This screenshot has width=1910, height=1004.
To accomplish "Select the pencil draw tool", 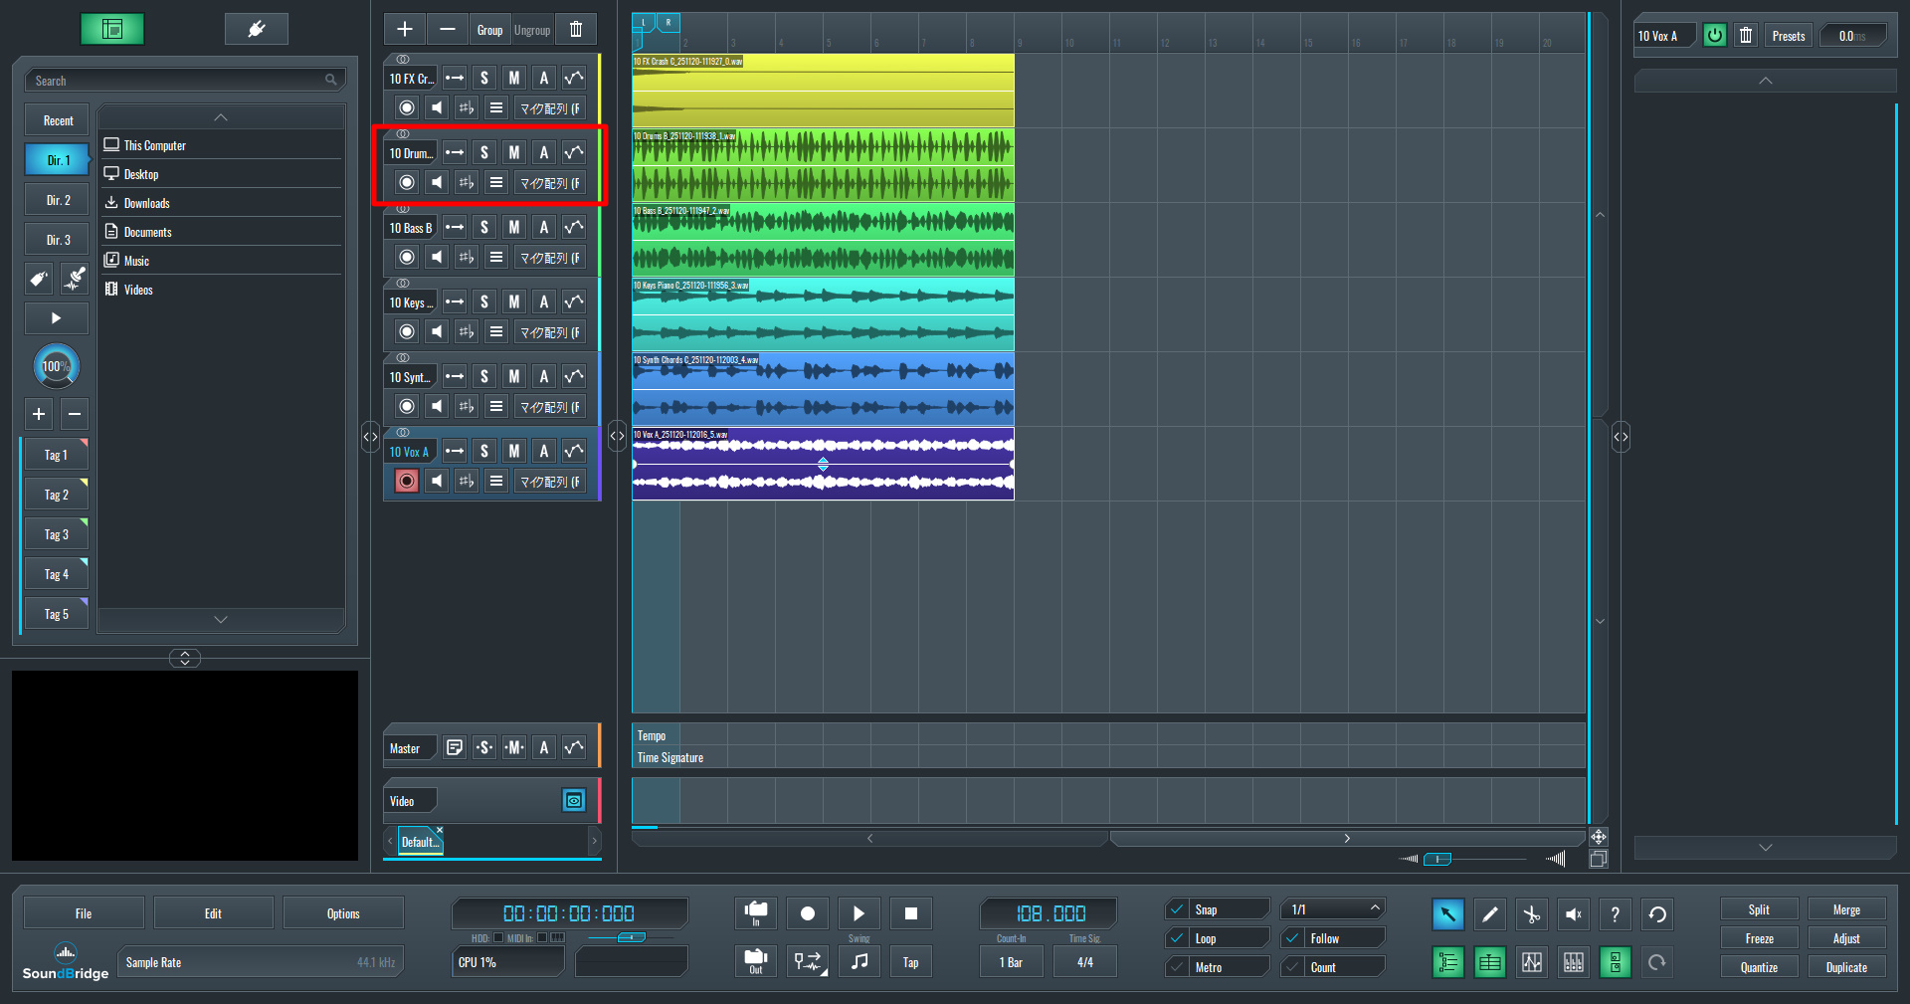I will (x=1489, y=914).
